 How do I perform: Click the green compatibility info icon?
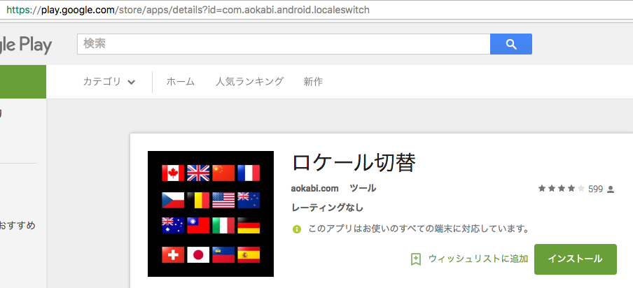click(297, 229)
